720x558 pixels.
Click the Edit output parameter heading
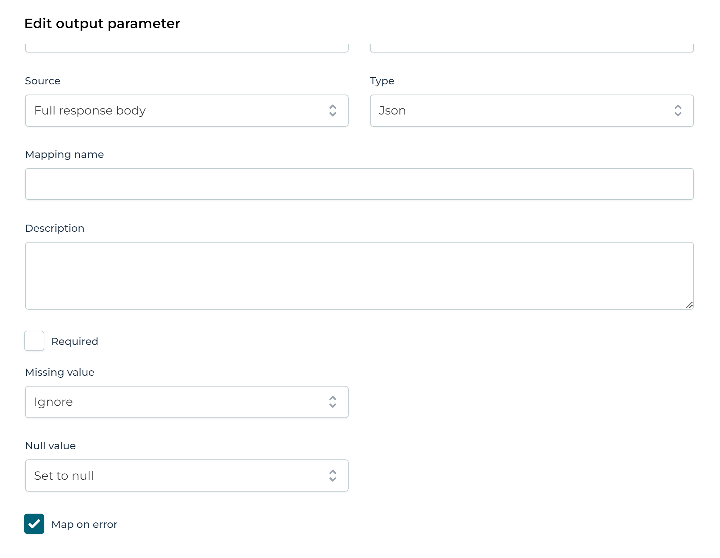[x=102, y=24]
